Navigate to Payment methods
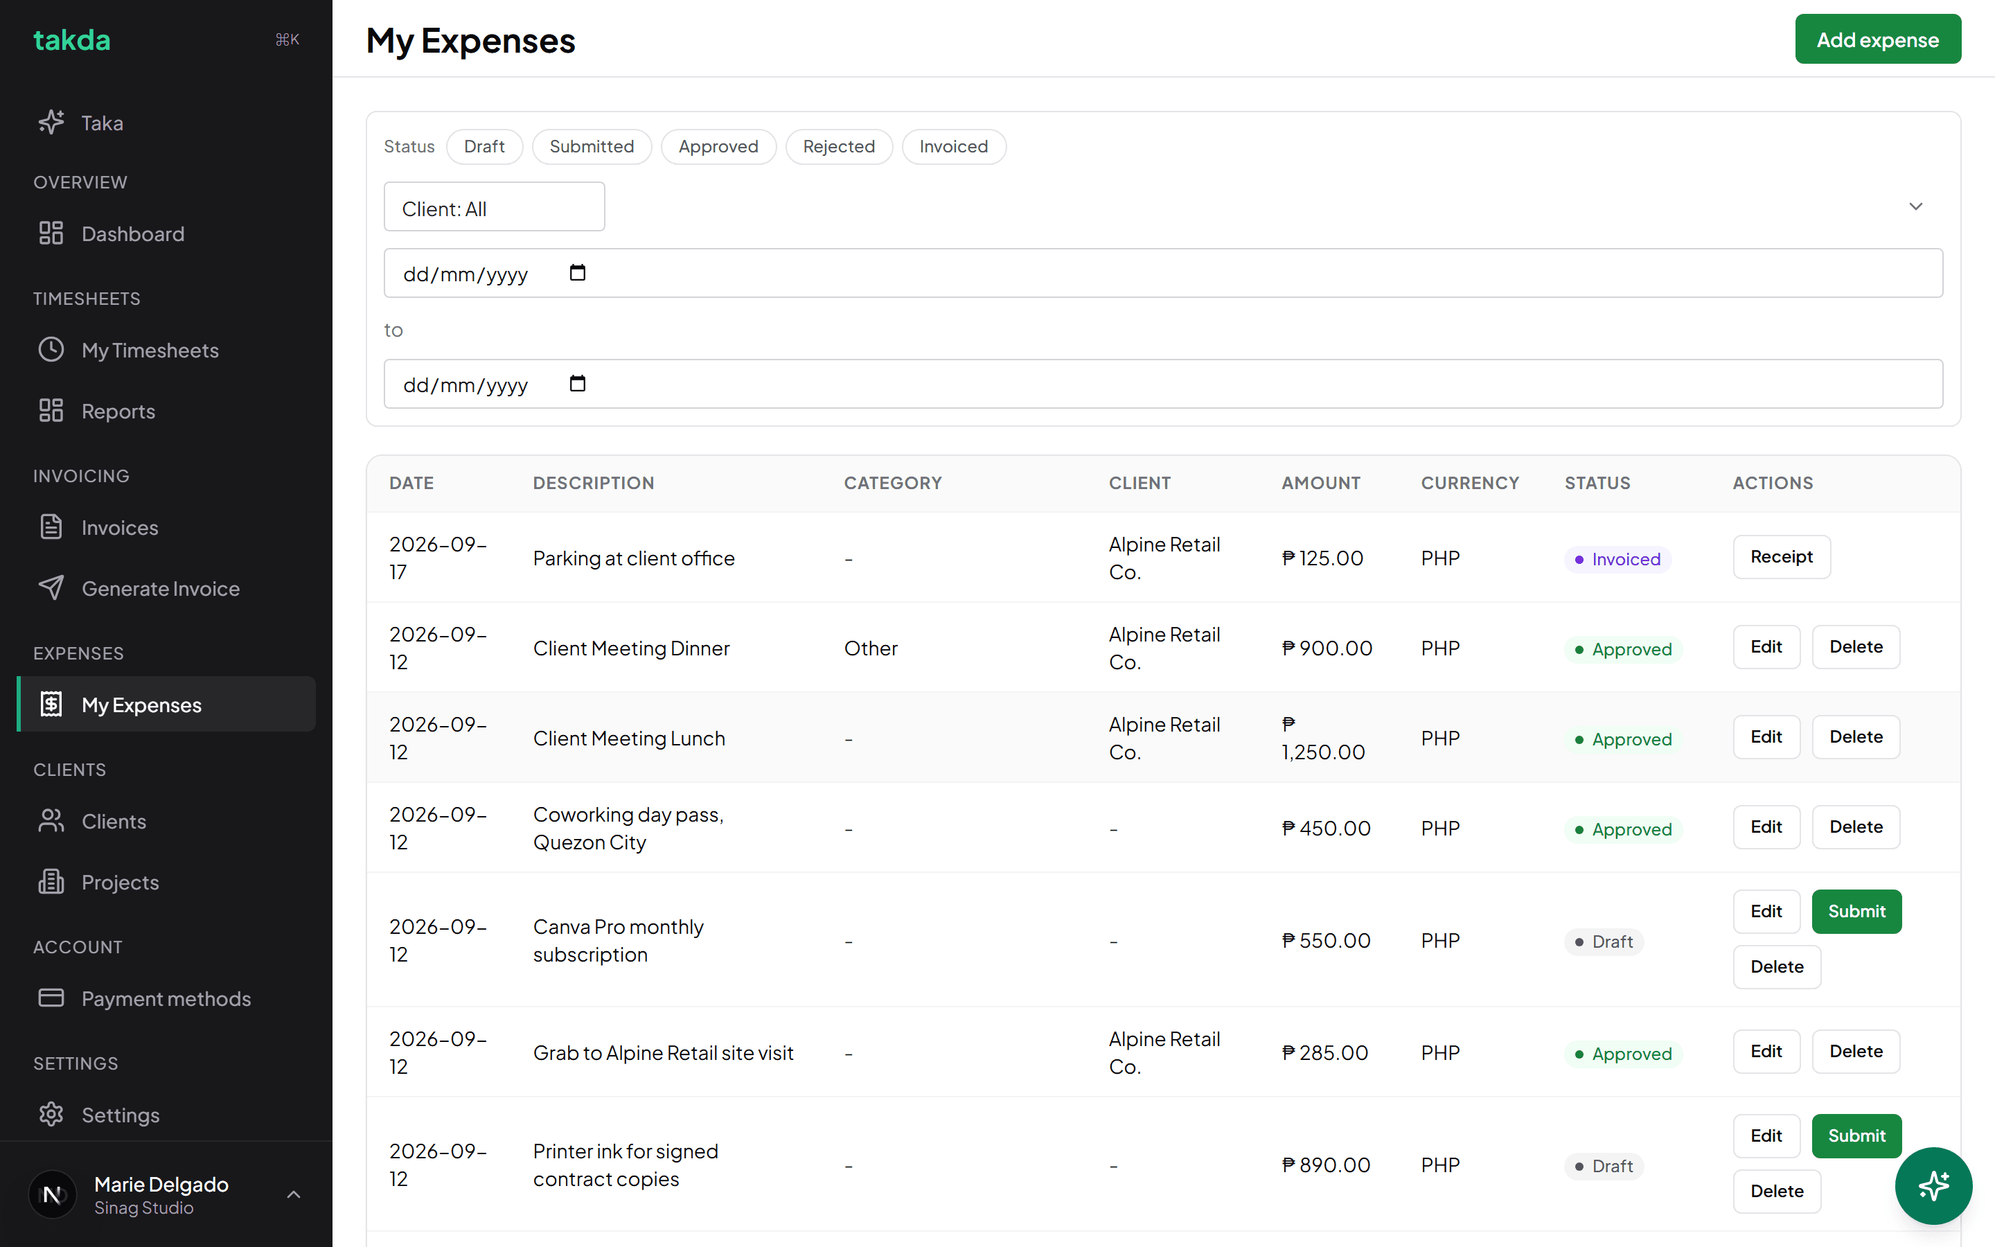 (166, 998)
